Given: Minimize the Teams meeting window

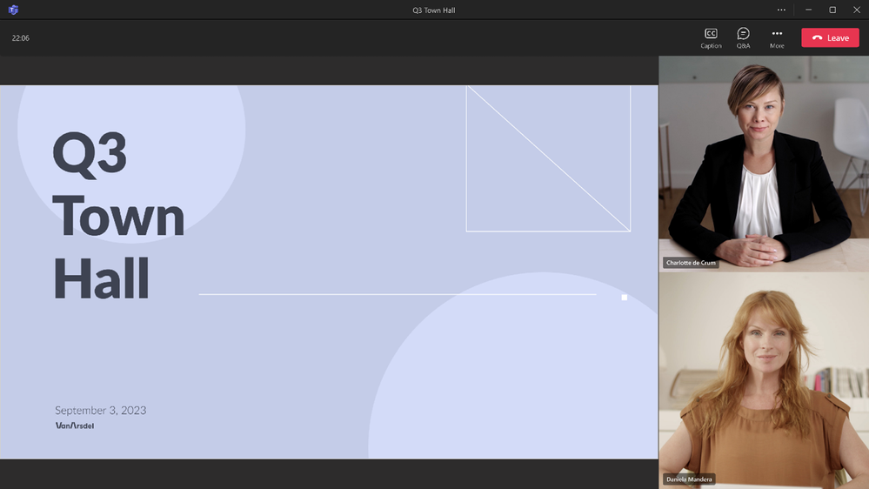Looking at the screenshot, I should point(808,10).
